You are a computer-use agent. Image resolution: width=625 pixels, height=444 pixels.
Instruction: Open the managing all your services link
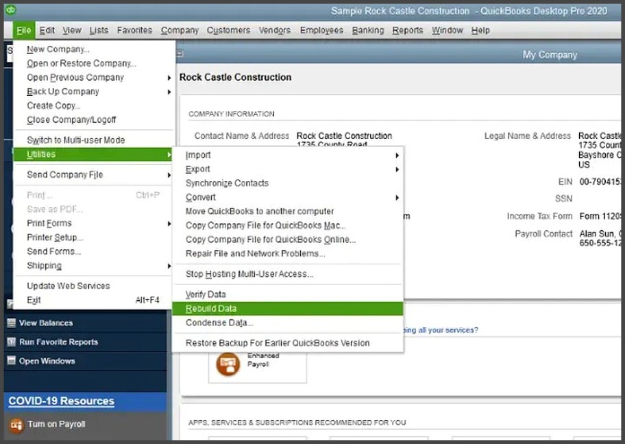point(441,330)
